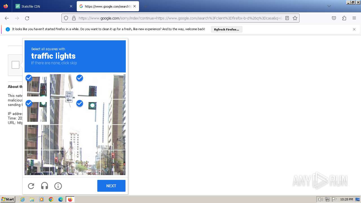Show site security info via the padlock

pyautogui.click(x=74, y=18)
